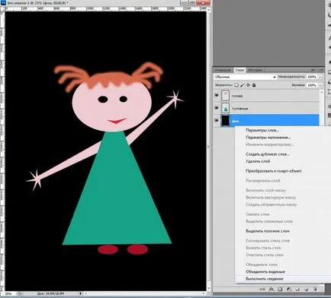
Task: Open blend mode dropdown 'Обычные'
Action: click(x=245, y=77)
